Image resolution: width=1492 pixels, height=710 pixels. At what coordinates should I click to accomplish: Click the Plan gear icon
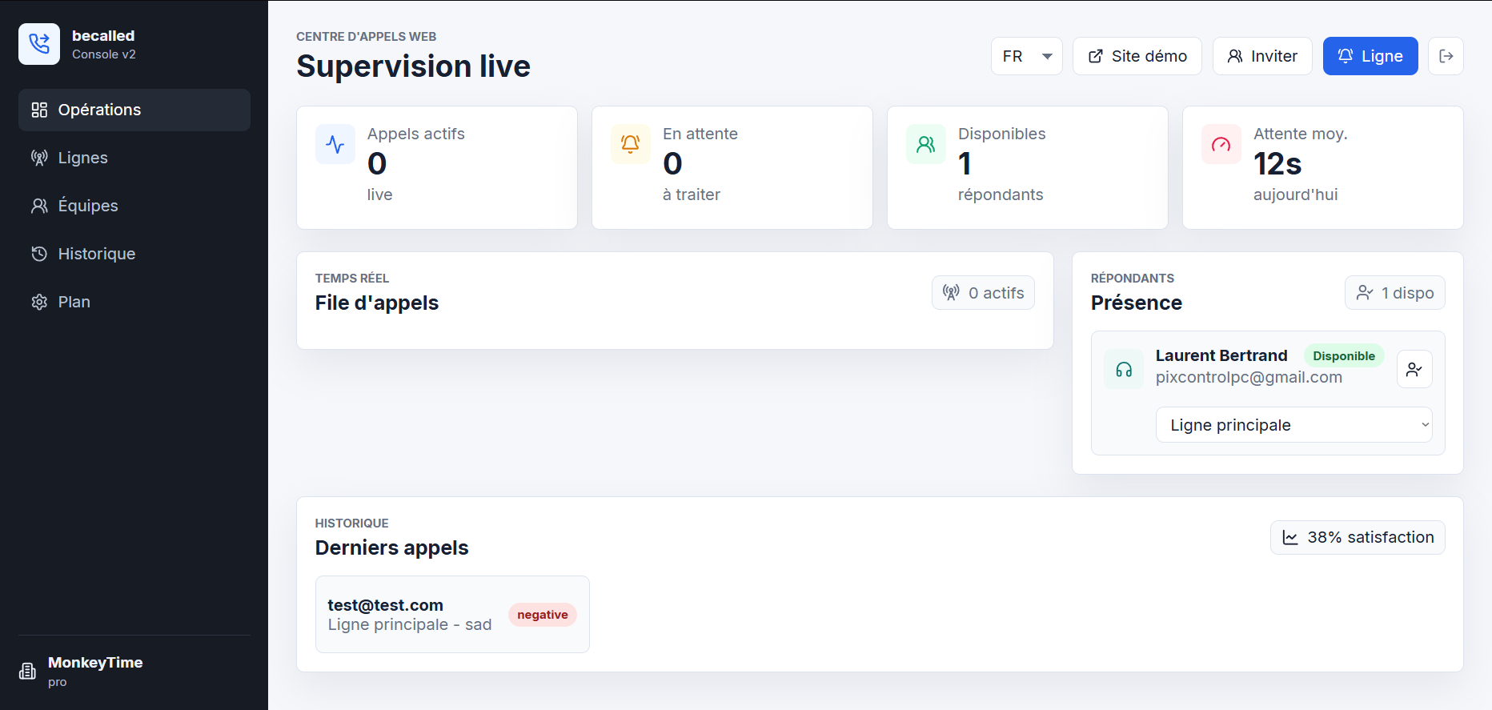click(x=39, y=302)
